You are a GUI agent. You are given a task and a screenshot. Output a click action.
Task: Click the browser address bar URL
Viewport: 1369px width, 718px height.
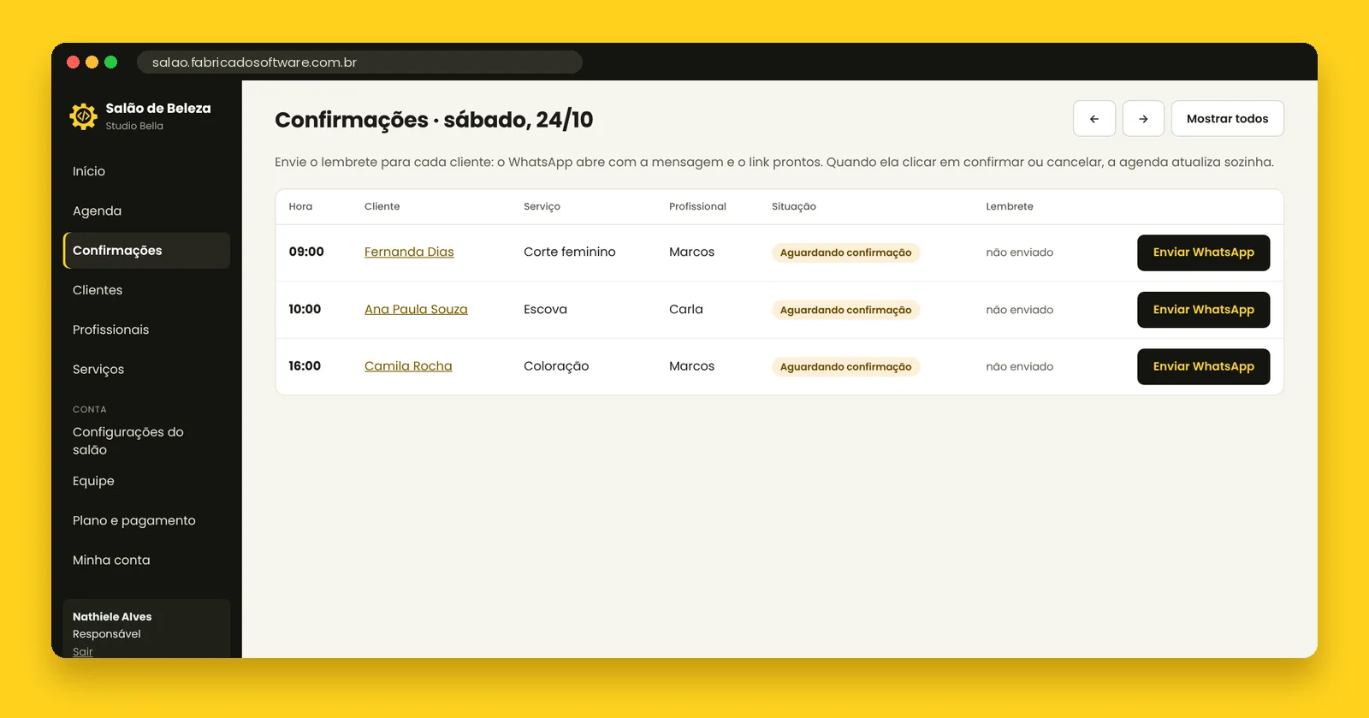(359, 62)
